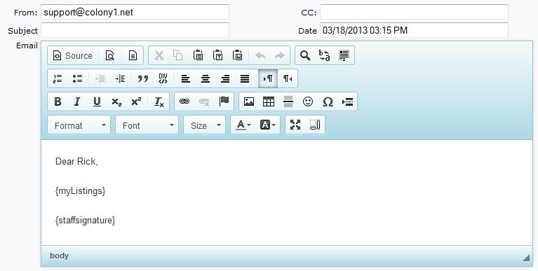Viewport: 538px width, 271px height.
Task: Select the body element path item
Action: point(59,256)
